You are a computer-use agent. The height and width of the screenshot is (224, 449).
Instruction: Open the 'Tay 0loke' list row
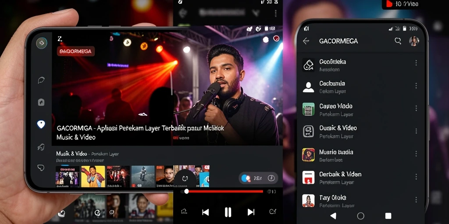361,201
